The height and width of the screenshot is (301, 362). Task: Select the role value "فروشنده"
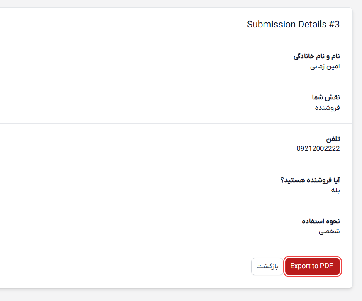pyautogui.click(x=327, y=108)
